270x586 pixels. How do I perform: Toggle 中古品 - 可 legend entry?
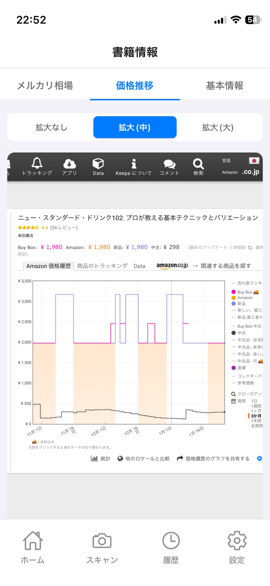point(247,361)
